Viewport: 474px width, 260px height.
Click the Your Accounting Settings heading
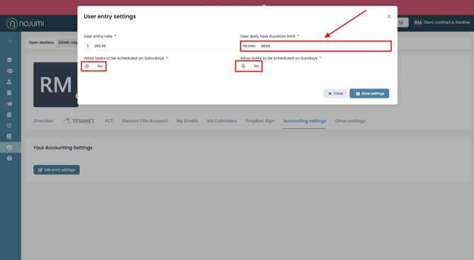[63, 147]
